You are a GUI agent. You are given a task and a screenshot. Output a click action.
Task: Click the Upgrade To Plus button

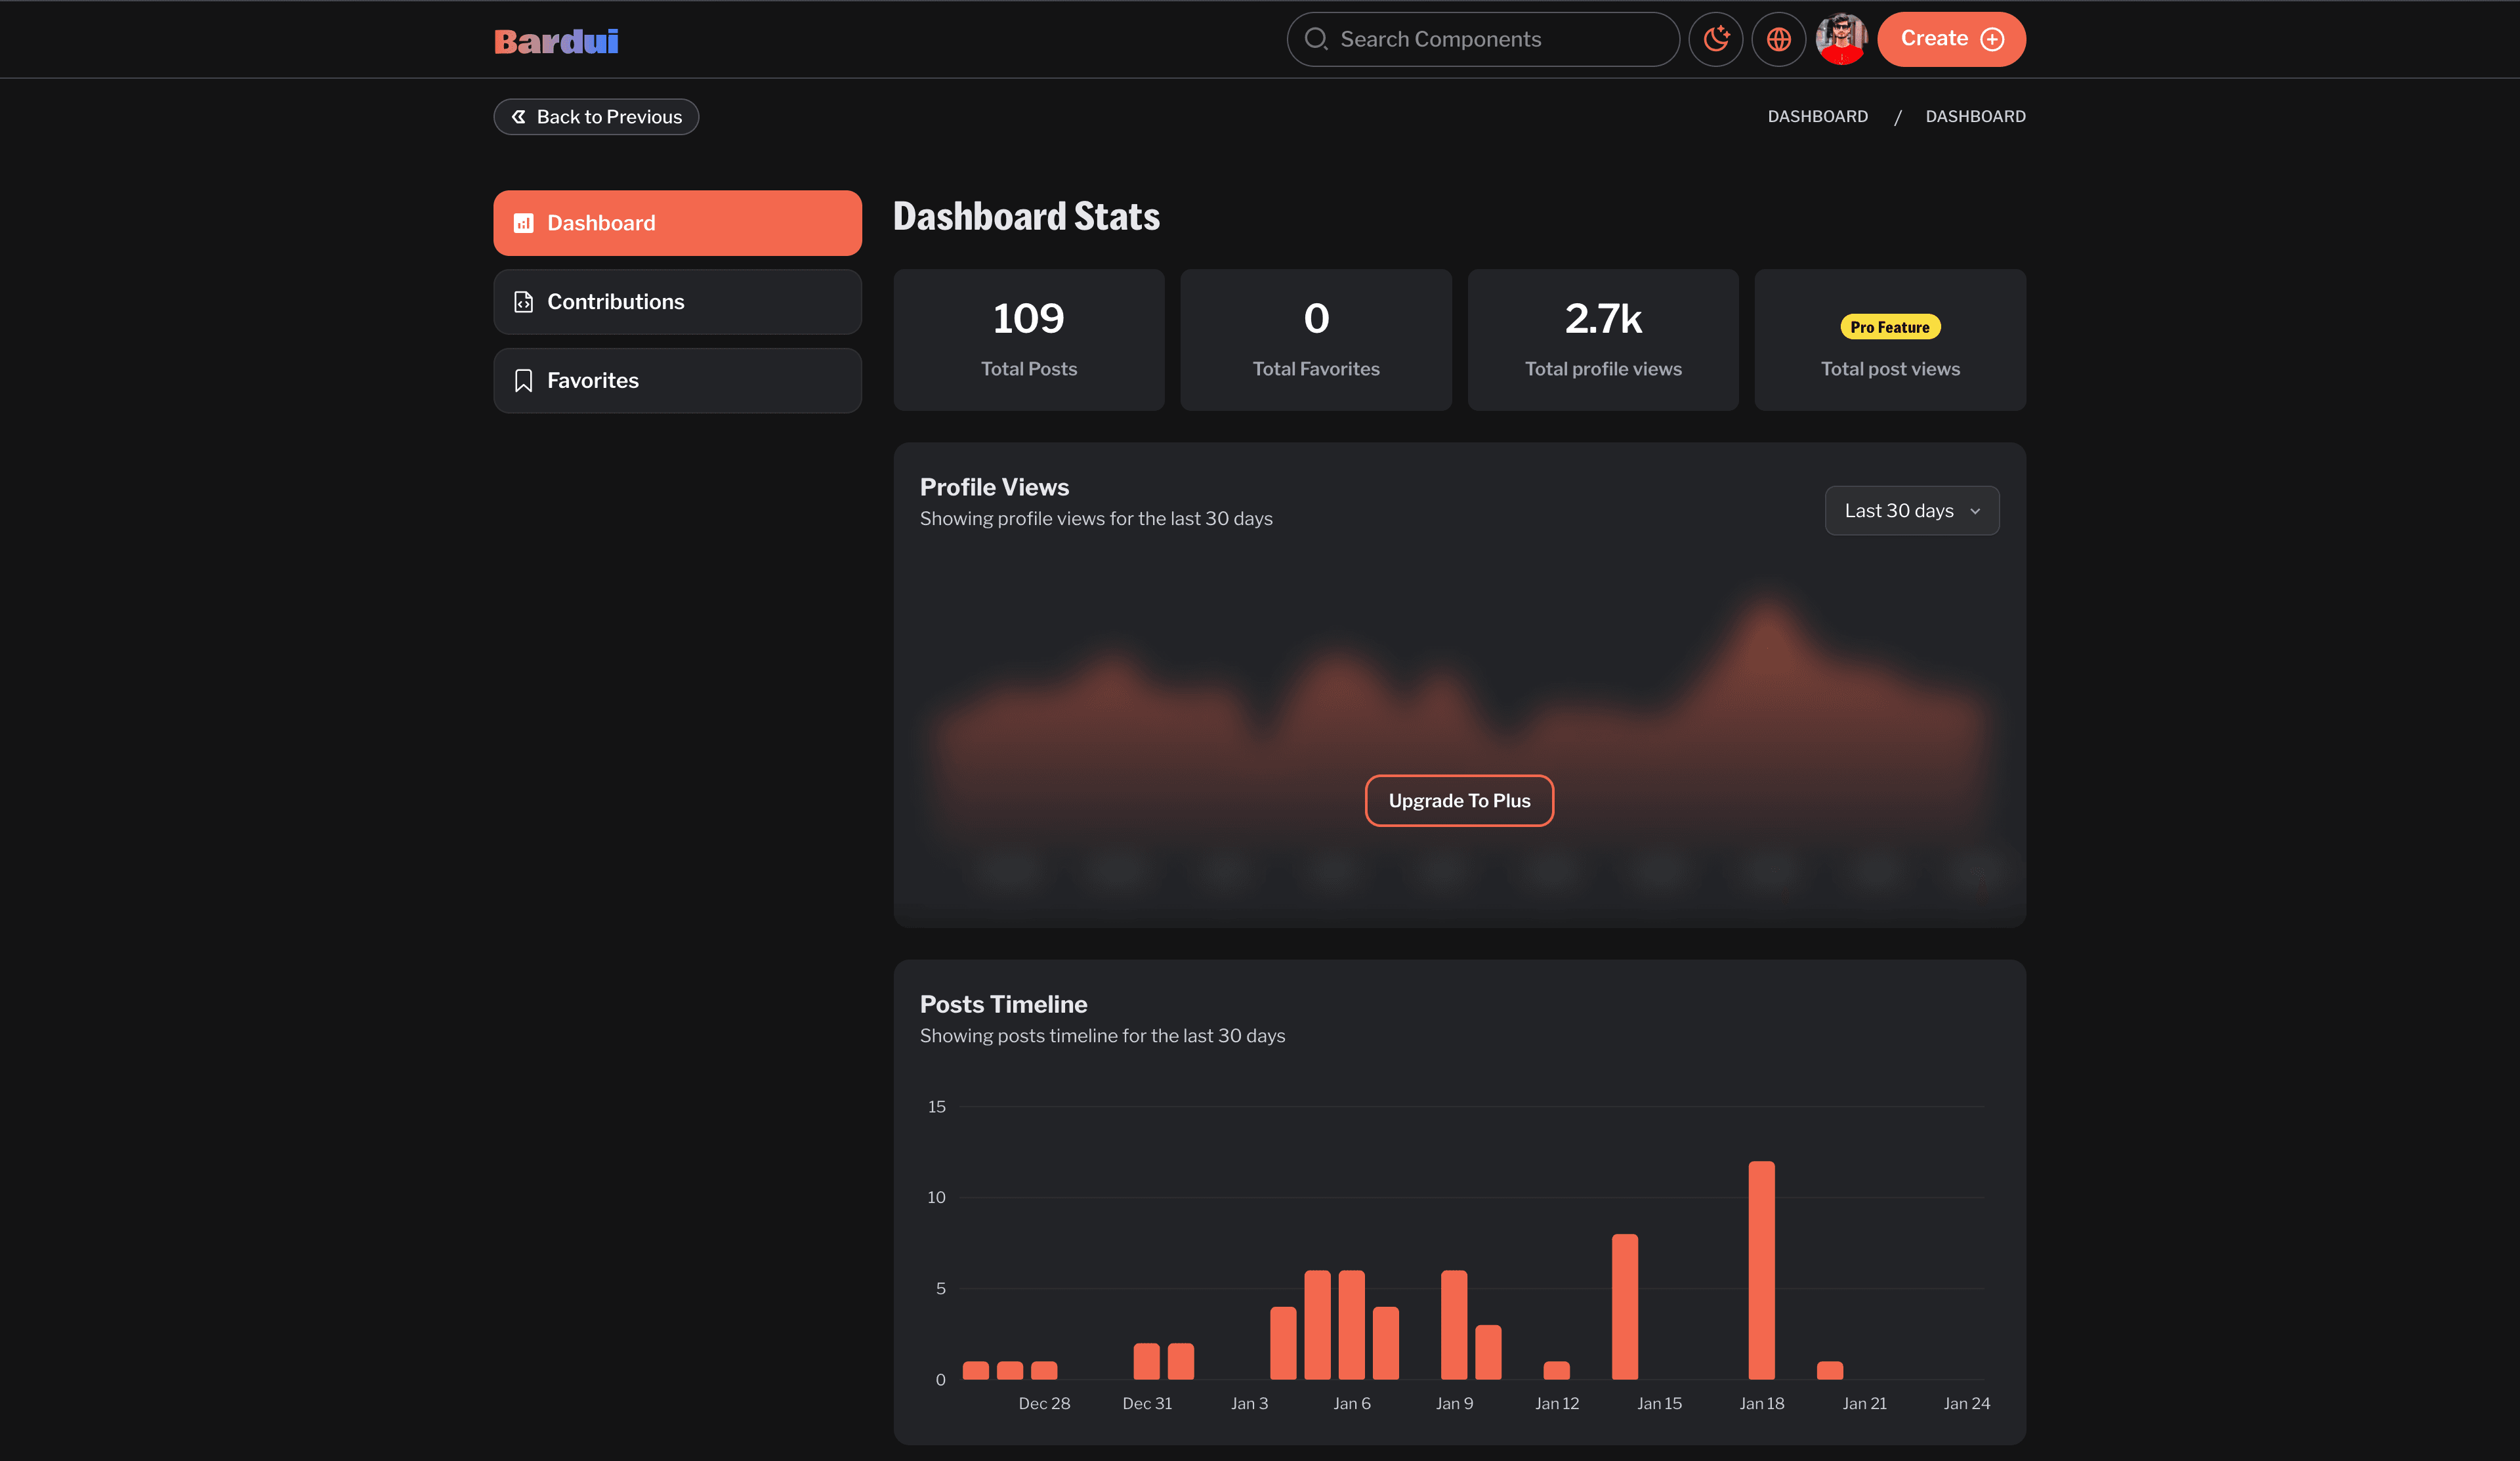[x=1459, y=800]
